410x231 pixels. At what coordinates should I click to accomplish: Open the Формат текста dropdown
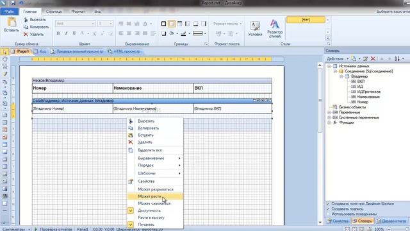[x=227, y=24]
